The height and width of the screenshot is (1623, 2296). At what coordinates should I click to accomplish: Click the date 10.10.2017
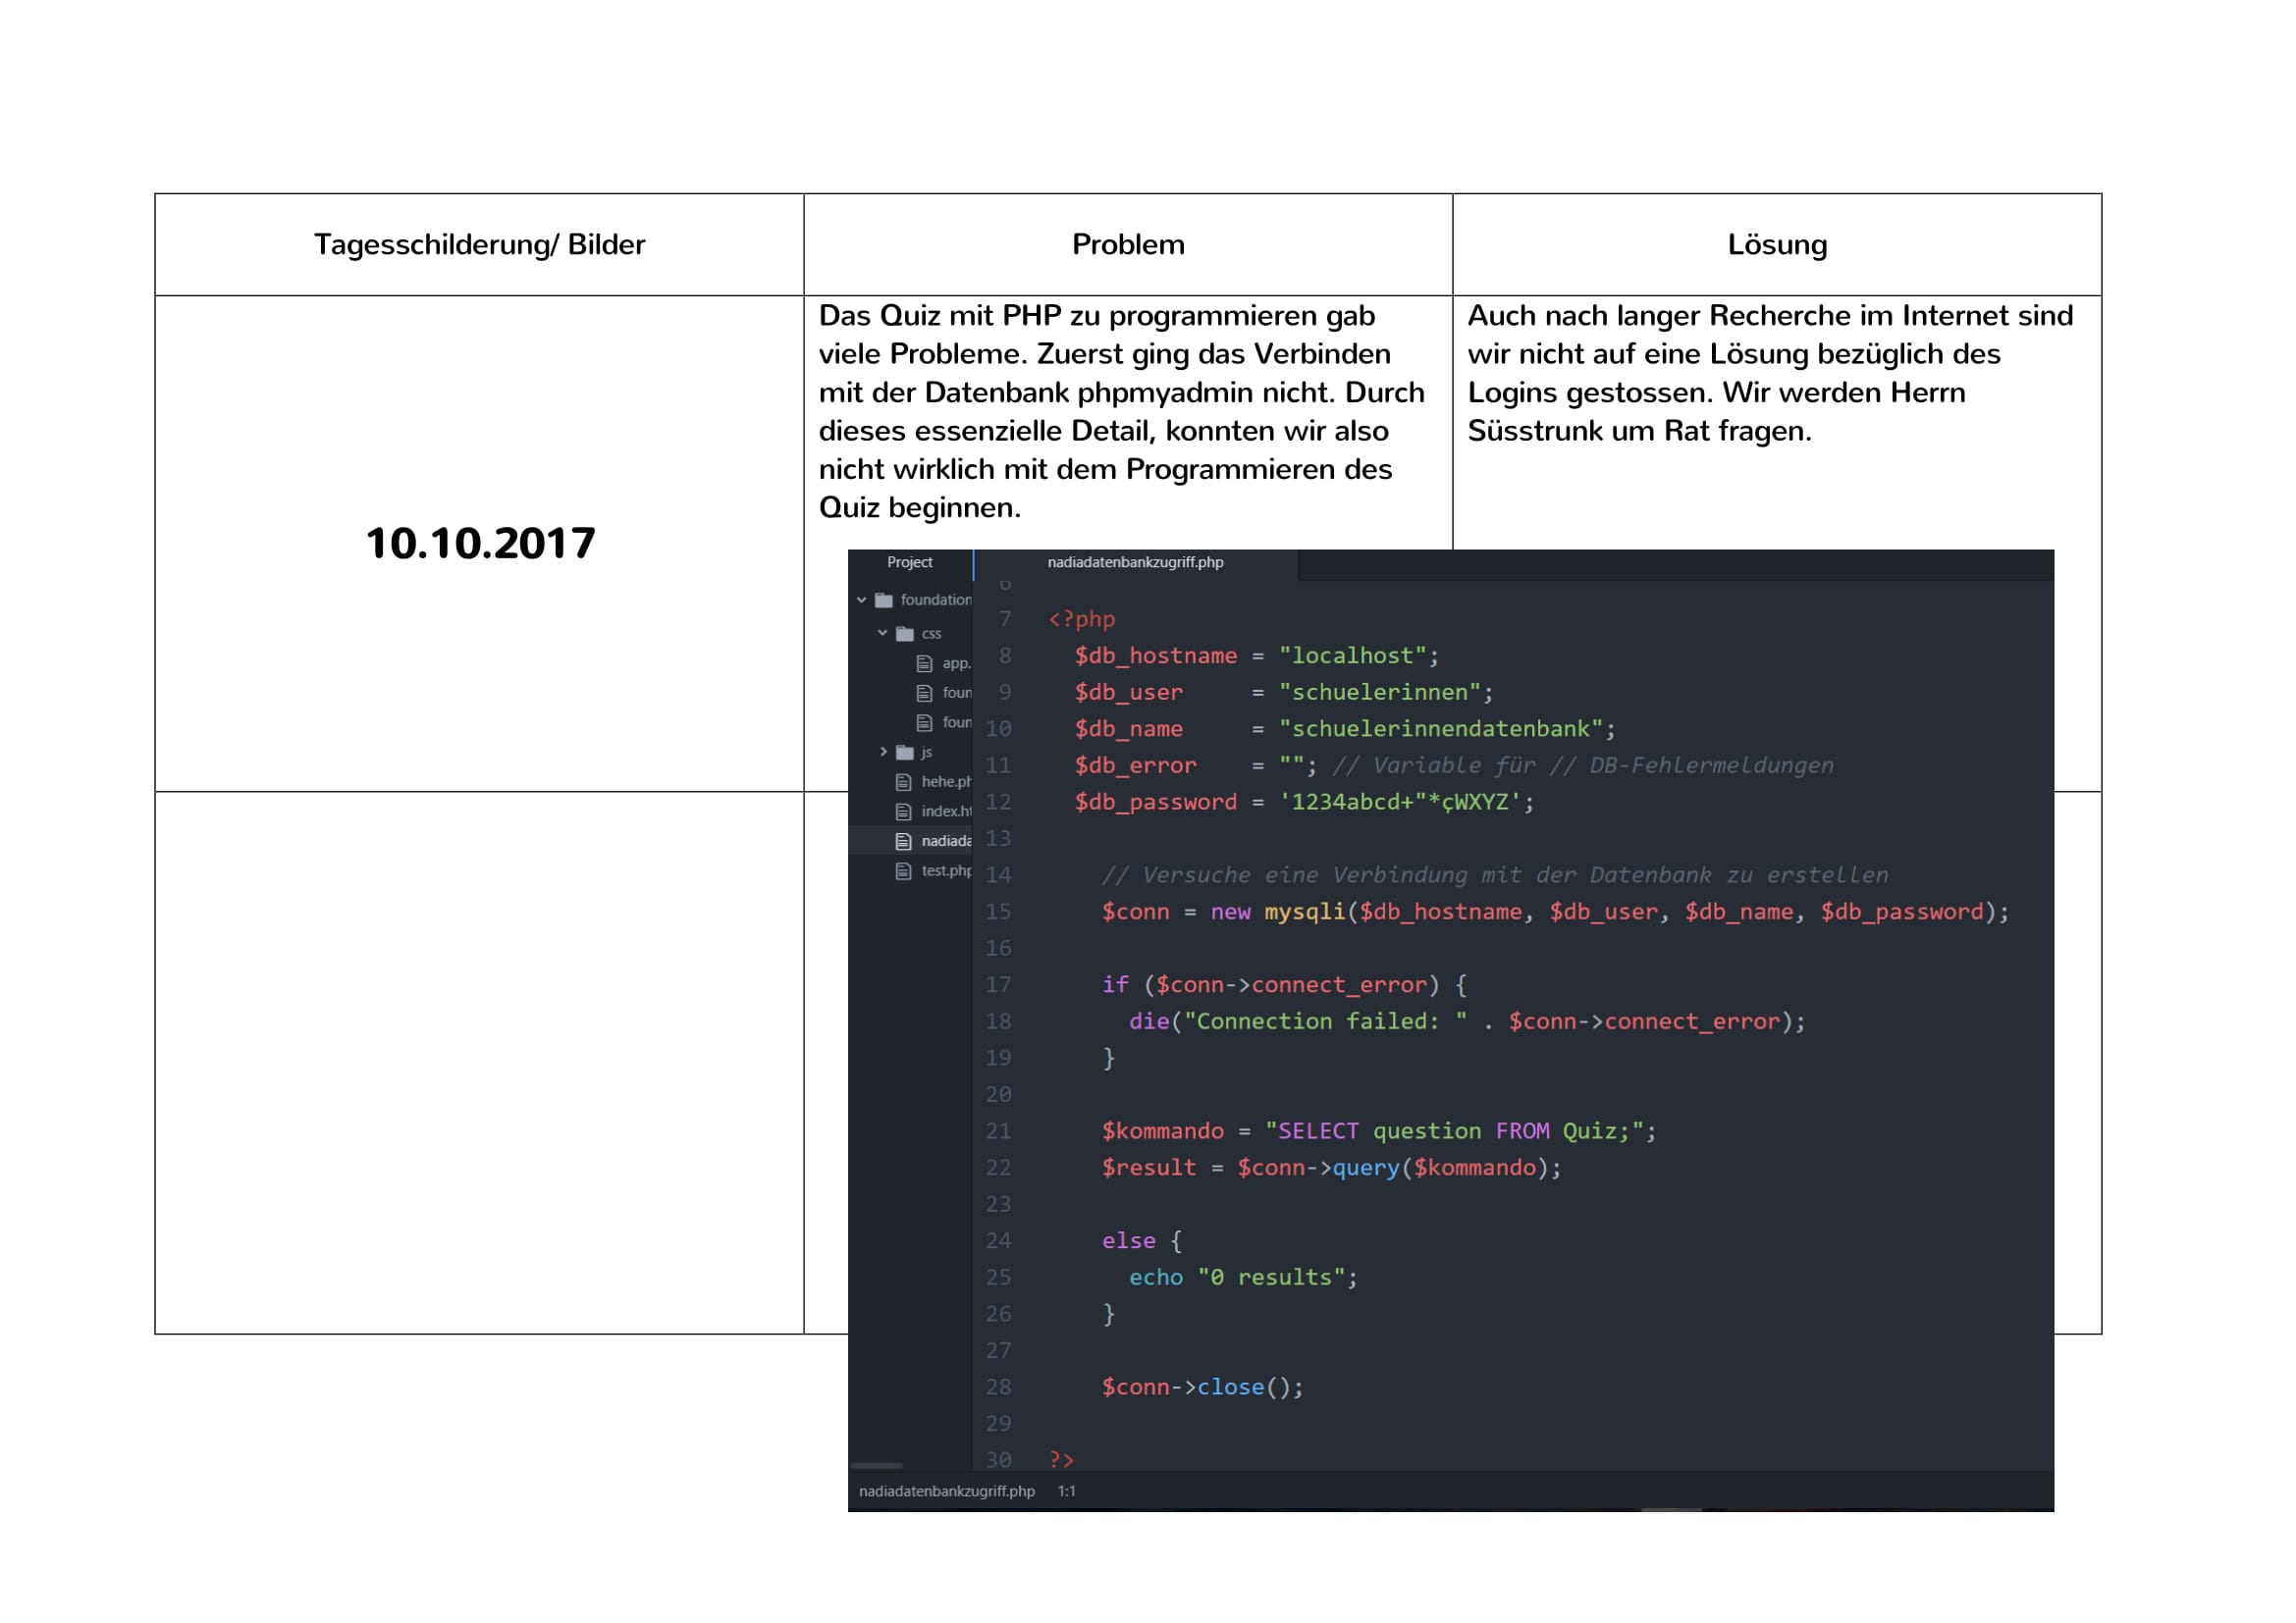coord(480,544)
